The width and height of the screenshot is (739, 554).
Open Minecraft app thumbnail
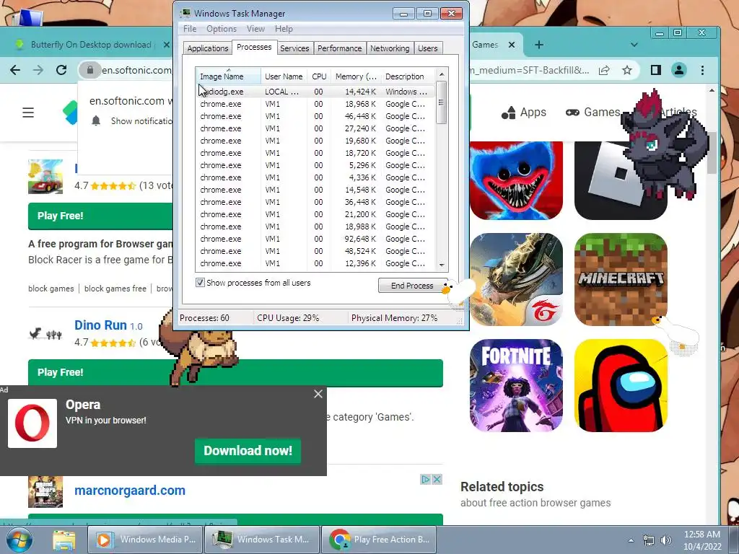tap(621, 279)
